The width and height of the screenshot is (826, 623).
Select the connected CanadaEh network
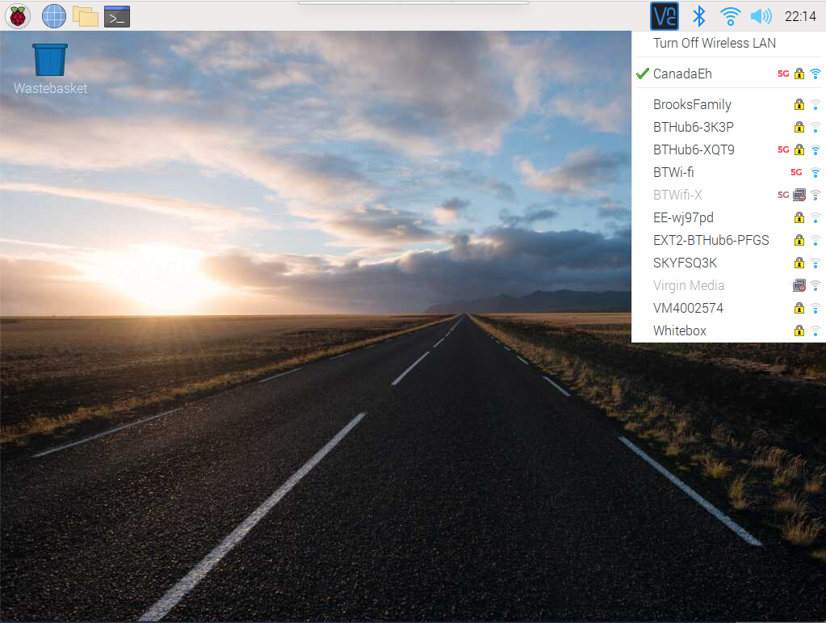pos(728,74)
